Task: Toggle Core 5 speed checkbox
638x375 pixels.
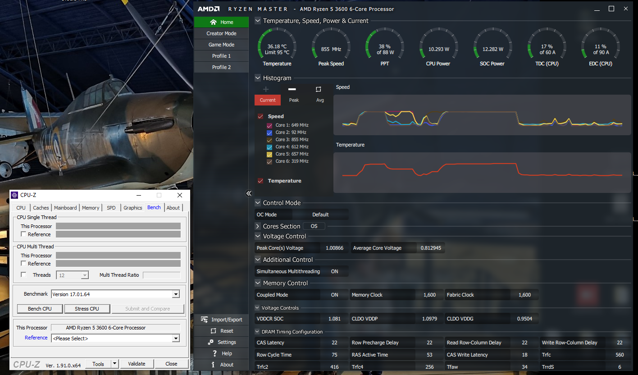Action: click(269, 154)
